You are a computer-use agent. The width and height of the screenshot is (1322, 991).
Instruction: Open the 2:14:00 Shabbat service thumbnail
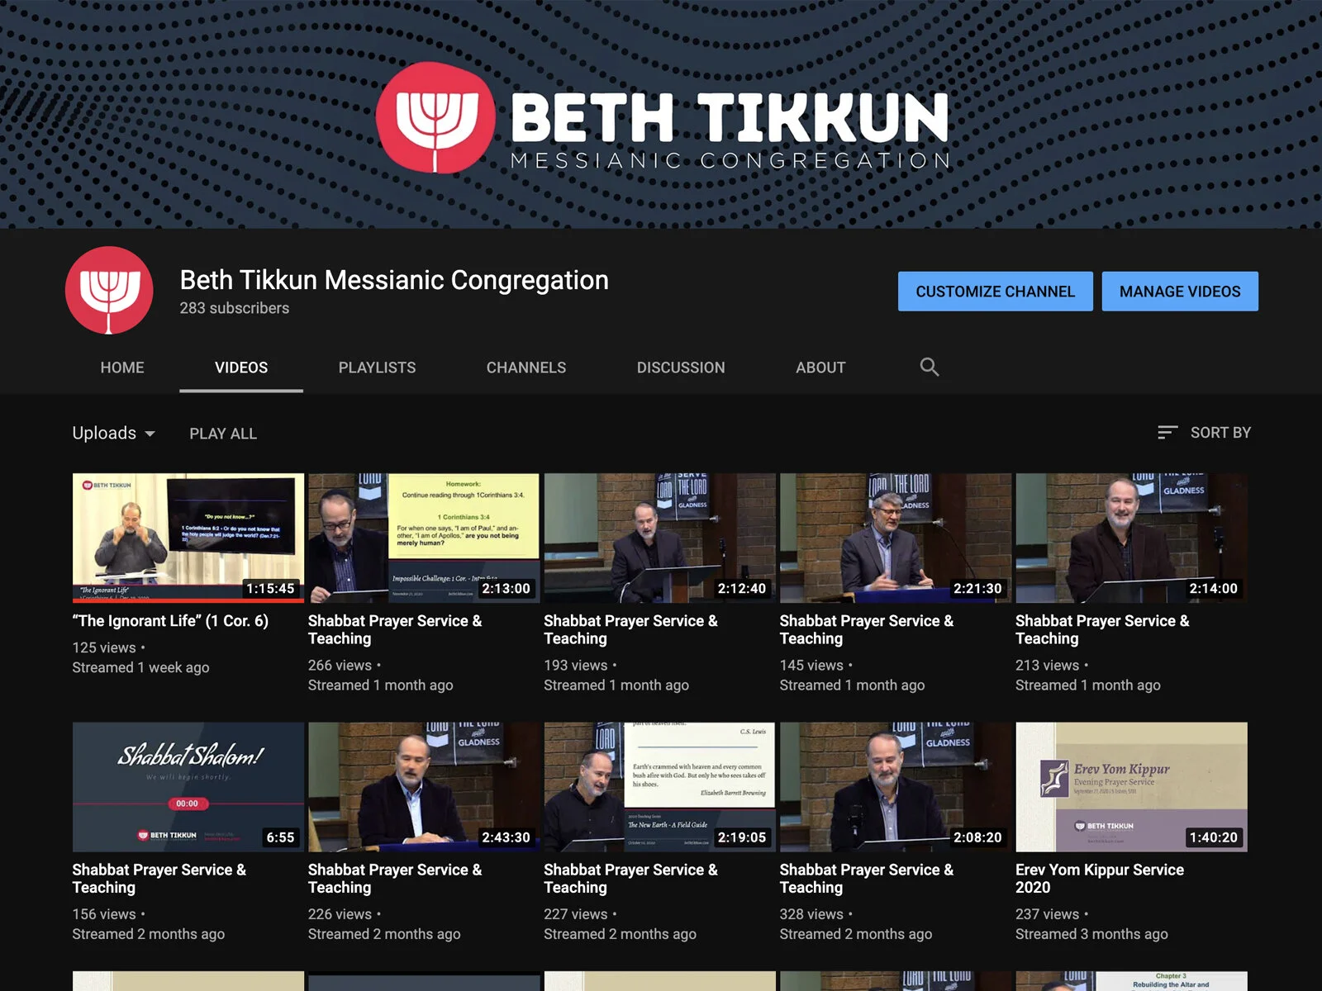[x=1131, y=538]
